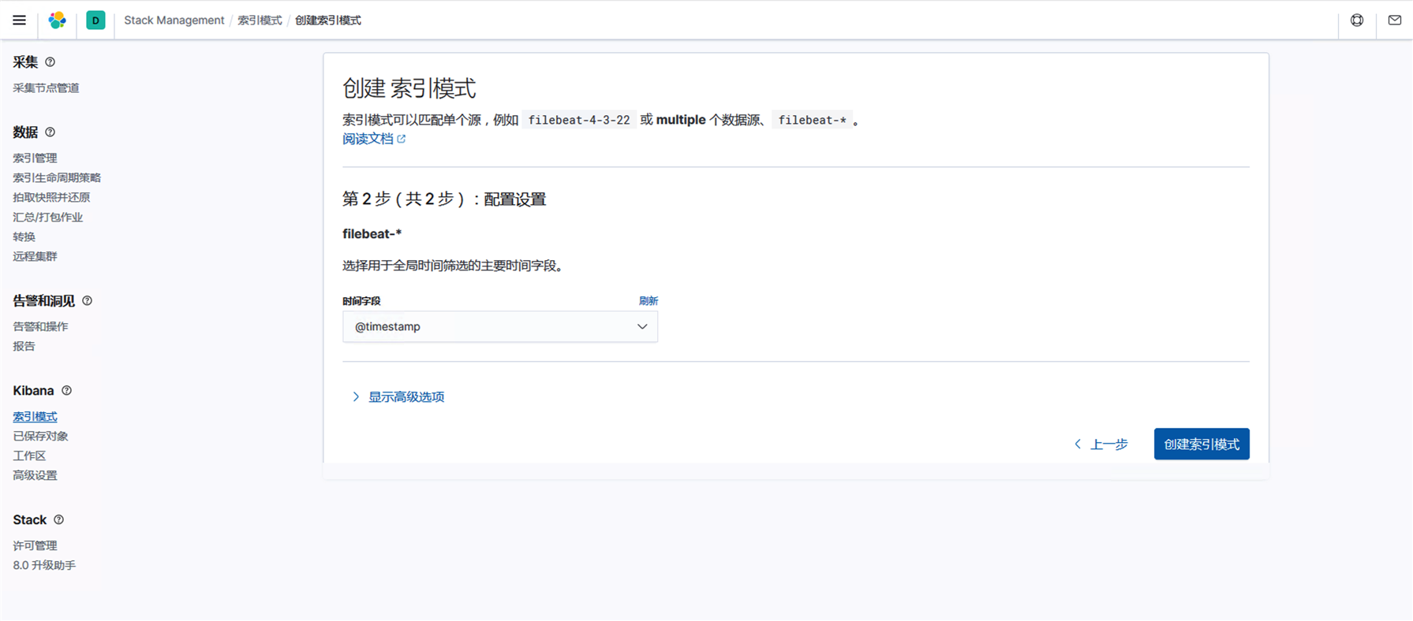The width and height of the screenshot is (1413, 621).
Task: Open 已保存对象 in sidebar
Action: pos(40,437)
